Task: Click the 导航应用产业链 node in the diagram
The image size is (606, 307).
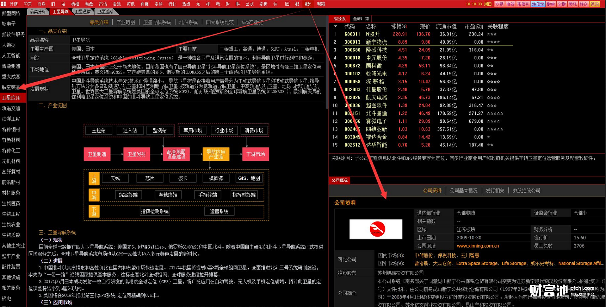Action: [x=216, y=154]
